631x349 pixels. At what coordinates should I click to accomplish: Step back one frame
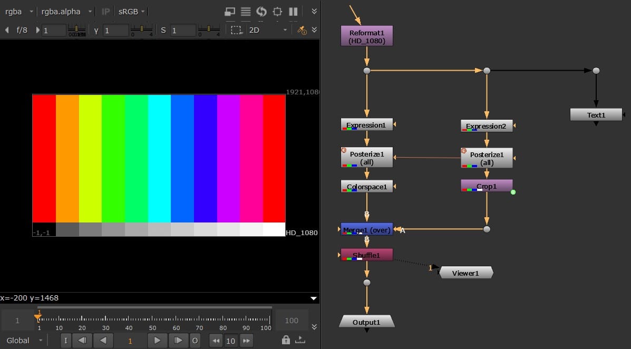coord(82,341)
